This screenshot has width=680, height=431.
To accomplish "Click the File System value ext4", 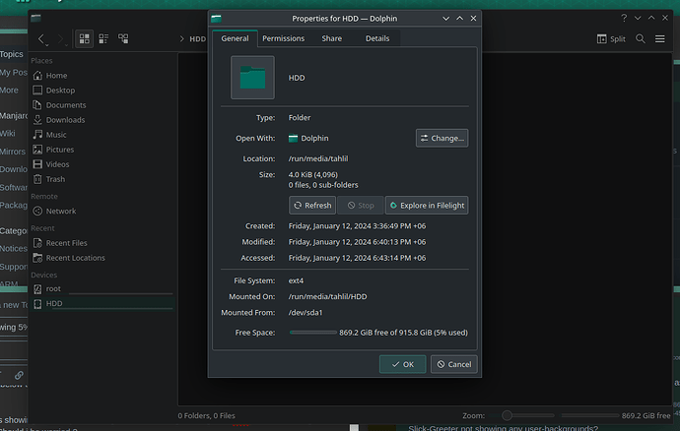I will 296,280.
